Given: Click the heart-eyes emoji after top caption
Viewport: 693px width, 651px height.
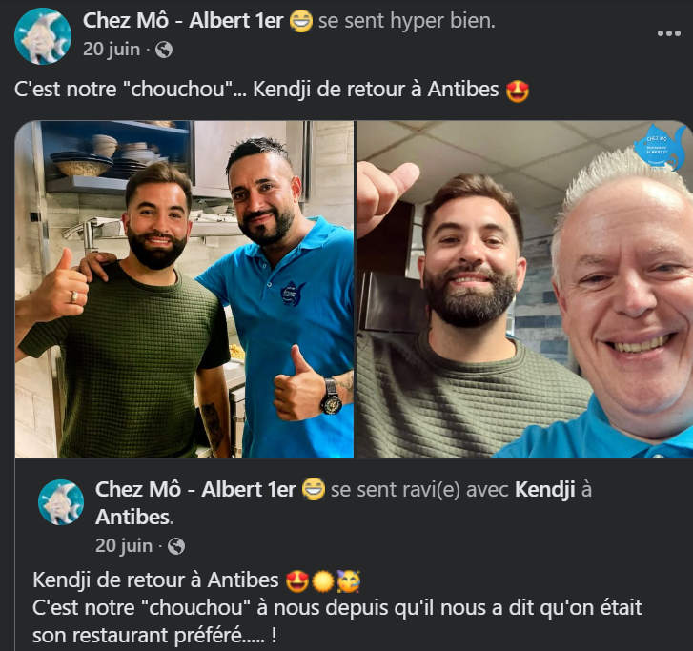Looking at the screenshot, I should (x=518, y=91).
